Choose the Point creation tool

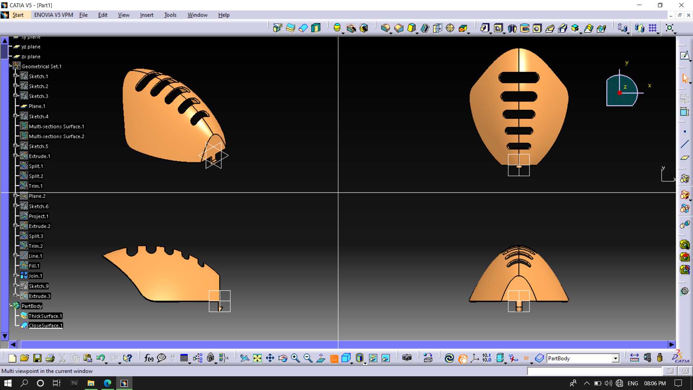pos(685,131)
